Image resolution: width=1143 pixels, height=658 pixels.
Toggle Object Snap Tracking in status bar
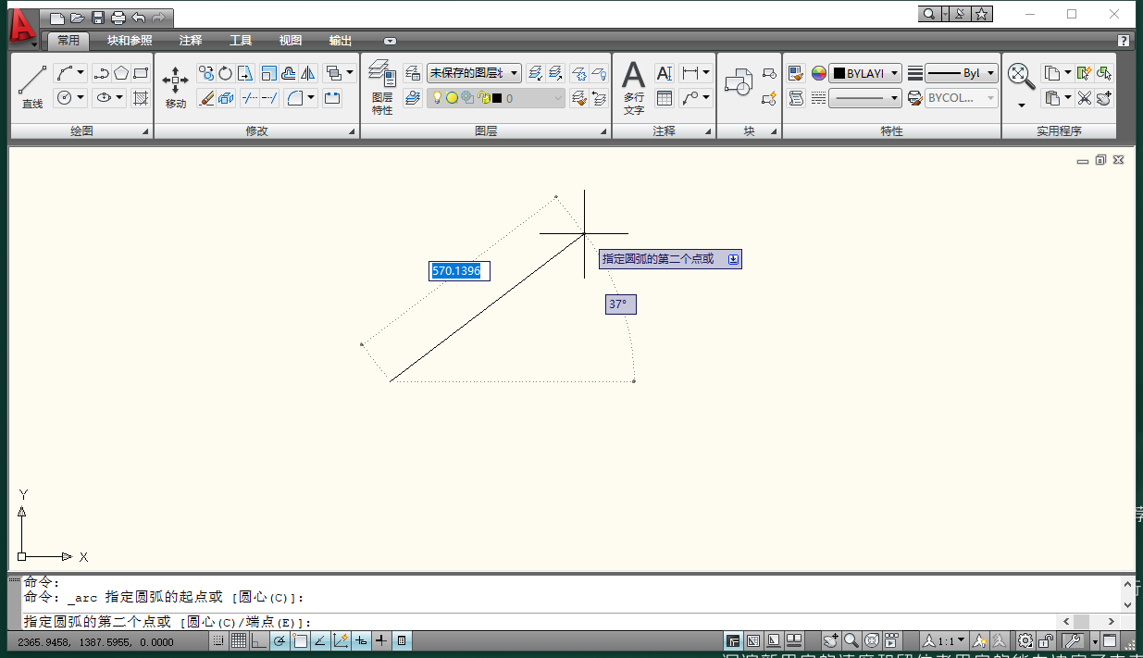[319, 640]
